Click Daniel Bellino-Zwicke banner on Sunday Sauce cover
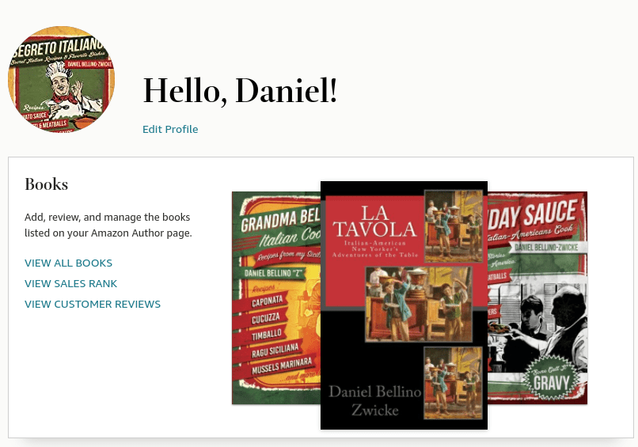 [546, 248]
